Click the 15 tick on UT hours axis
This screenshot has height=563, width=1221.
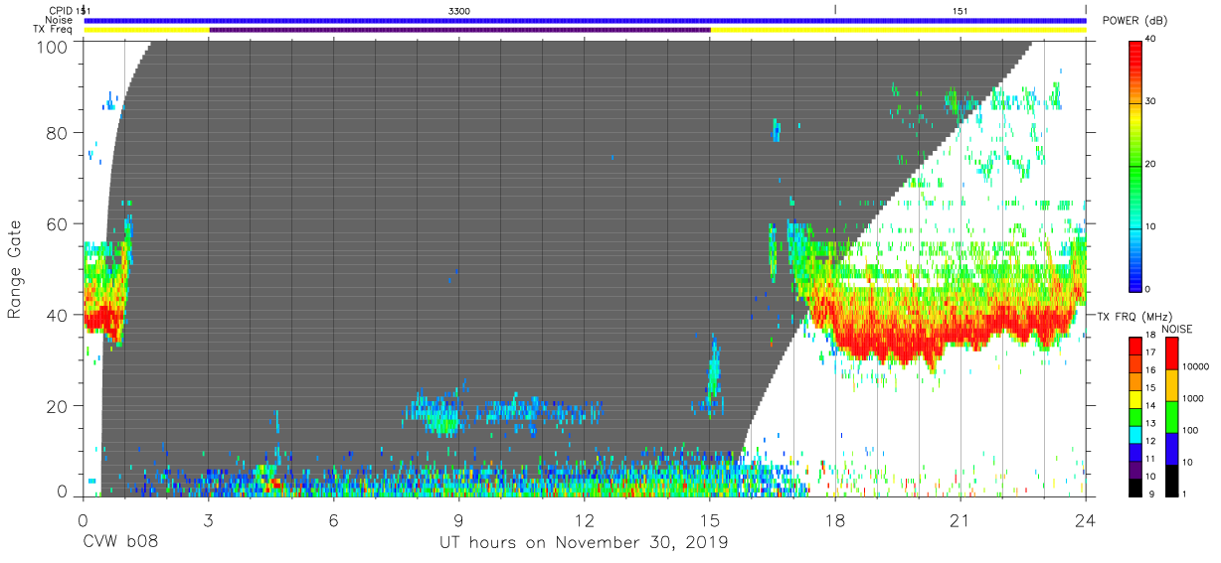[x=709, y=519]
